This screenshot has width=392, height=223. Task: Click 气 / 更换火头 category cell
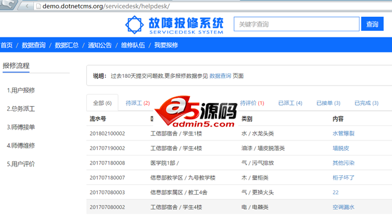258,192
